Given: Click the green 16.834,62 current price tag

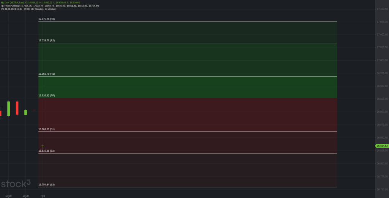Looking at the screenshot, I should [x=382, y=146].
